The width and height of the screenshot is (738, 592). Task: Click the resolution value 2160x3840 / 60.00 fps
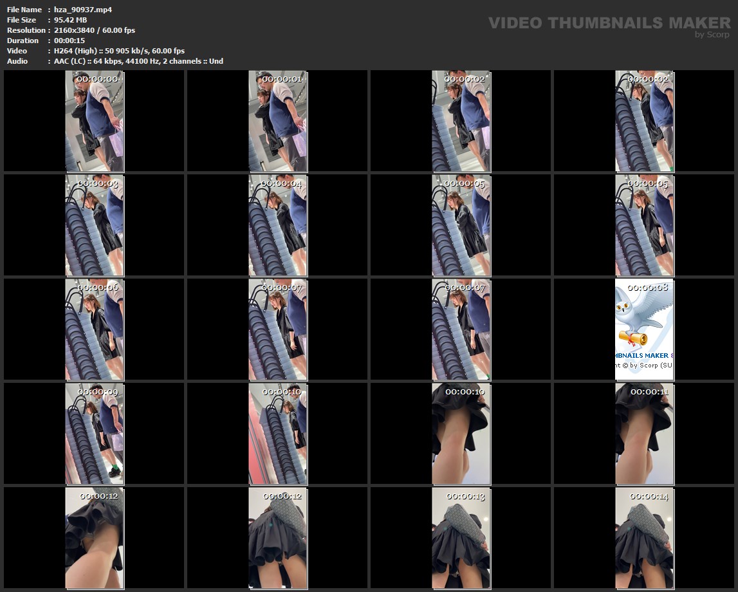point(95,30)
